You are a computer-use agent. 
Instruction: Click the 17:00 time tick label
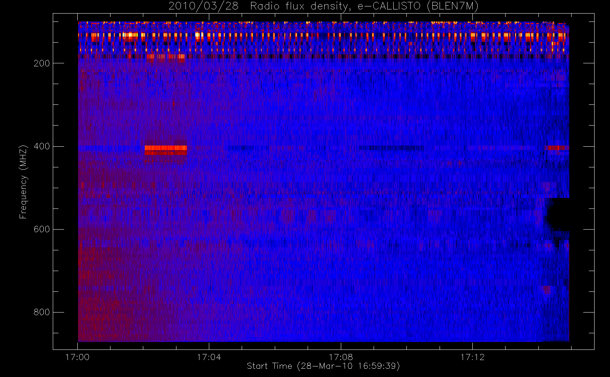77,357
